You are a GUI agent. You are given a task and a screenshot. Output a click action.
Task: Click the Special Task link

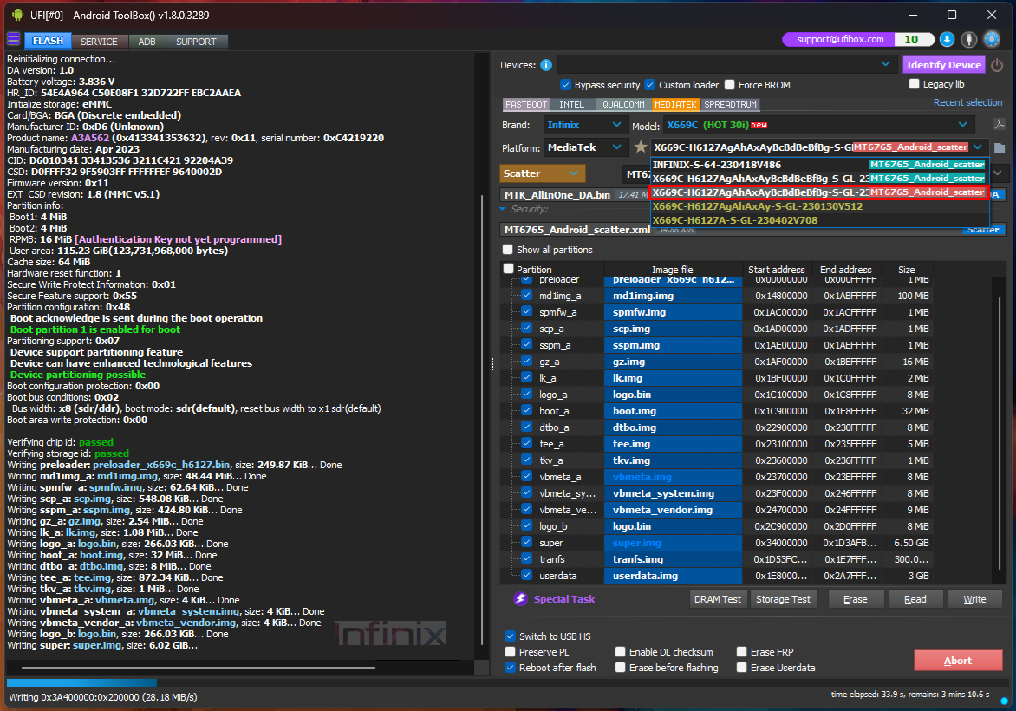(x=563, y=599)
